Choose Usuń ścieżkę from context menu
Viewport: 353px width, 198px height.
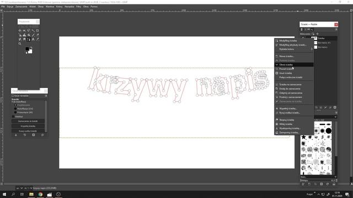coord(294,73)
